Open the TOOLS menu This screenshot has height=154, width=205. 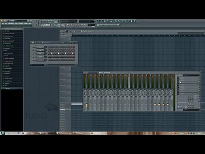pos(26,24)
